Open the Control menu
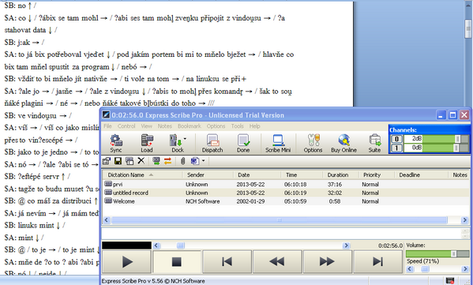This screenshot has width=473, height=285. [126, 126]
